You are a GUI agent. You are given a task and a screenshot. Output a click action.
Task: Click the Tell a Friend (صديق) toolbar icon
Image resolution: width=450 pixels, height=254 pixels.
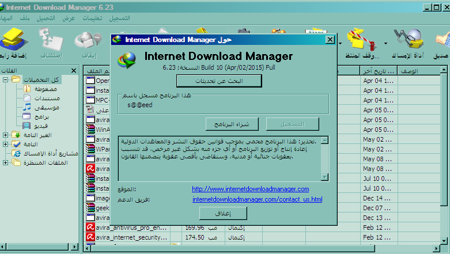[442, 42]
